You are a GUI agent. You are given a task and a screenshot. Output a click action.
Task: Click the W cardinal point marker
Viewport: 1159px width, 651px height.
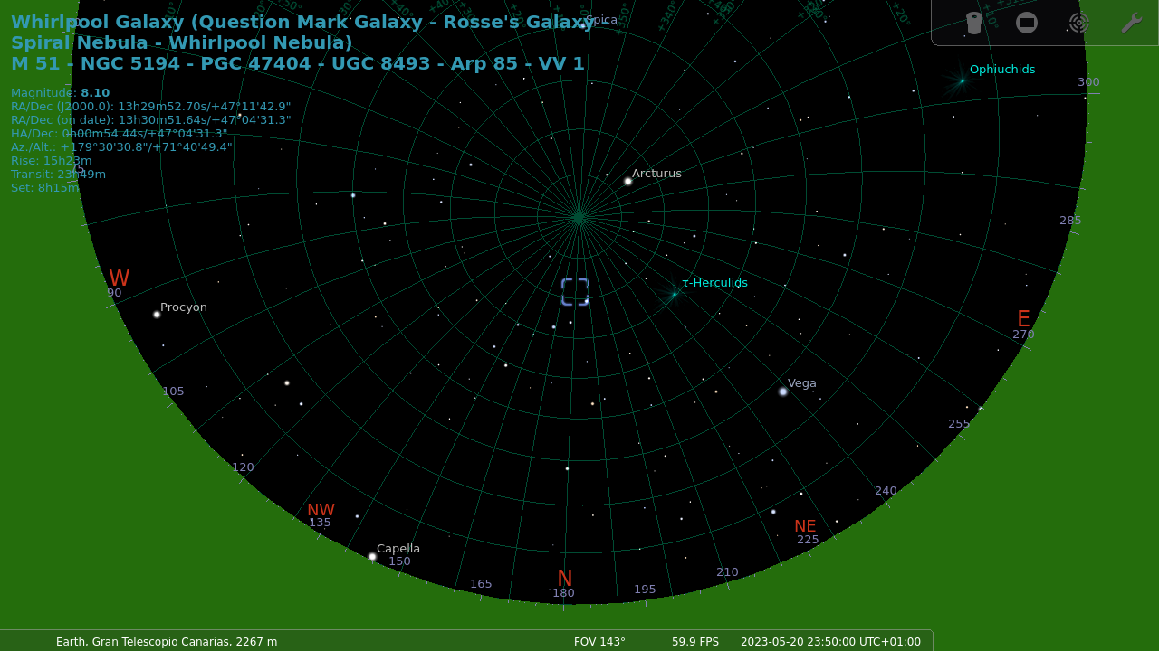tap(120, 278)
